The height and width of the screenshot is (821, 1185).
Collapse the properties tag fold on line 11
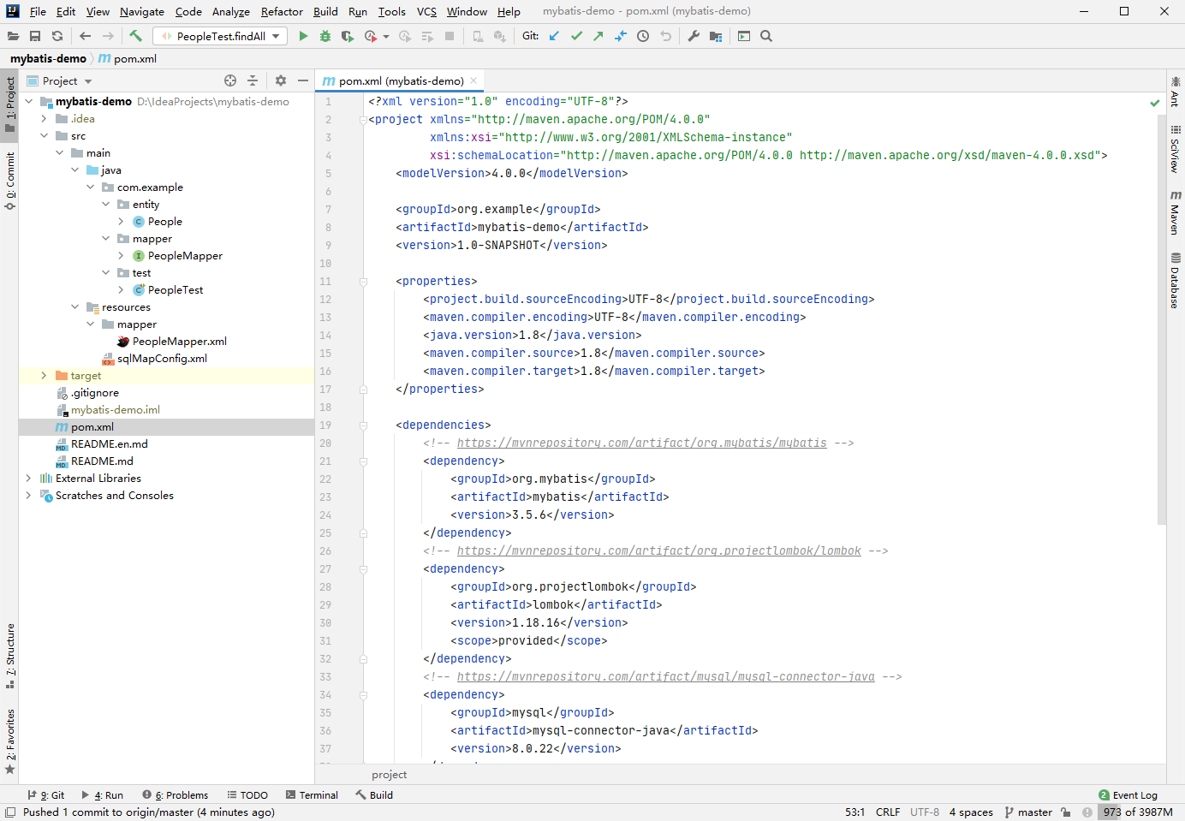363,282
